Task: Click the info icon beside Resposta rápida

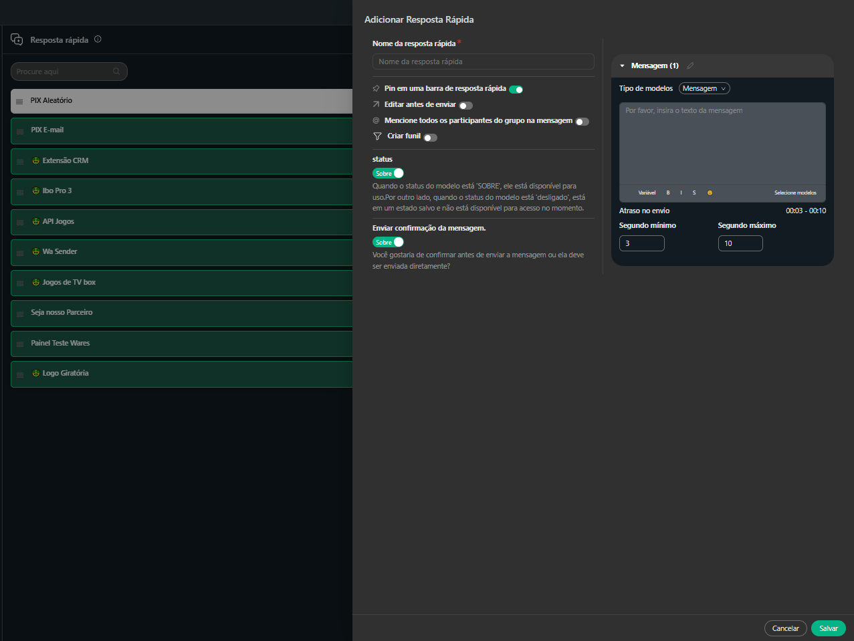Action: click(98, 39)
